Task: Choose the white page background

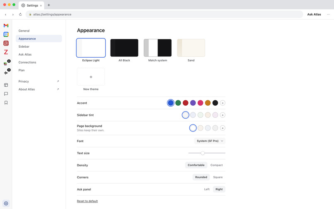Action: [x=193, y=128]
